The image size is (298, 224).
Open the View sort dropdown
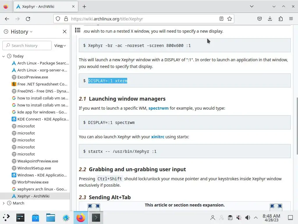pyautogui.click(x=60, y=45)
